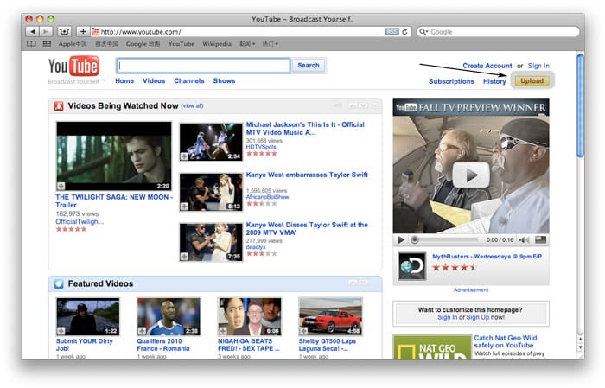The width and height of the screenshot is (605, 388).
Task: Open Michael Jackson's This Is It video link
Action: tap(305, 129)
